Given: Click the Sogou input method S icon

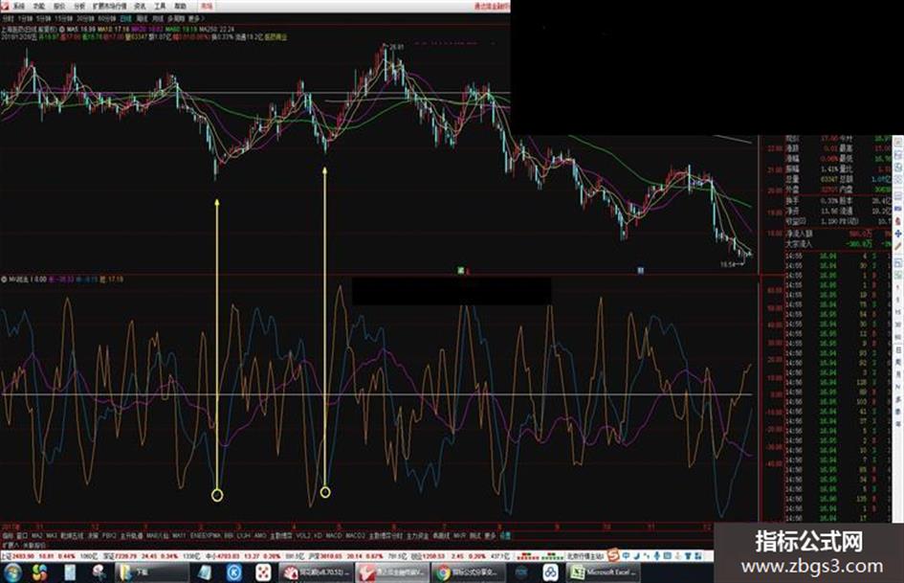Looking at the screenshot, I should click(x=613, y=556).
